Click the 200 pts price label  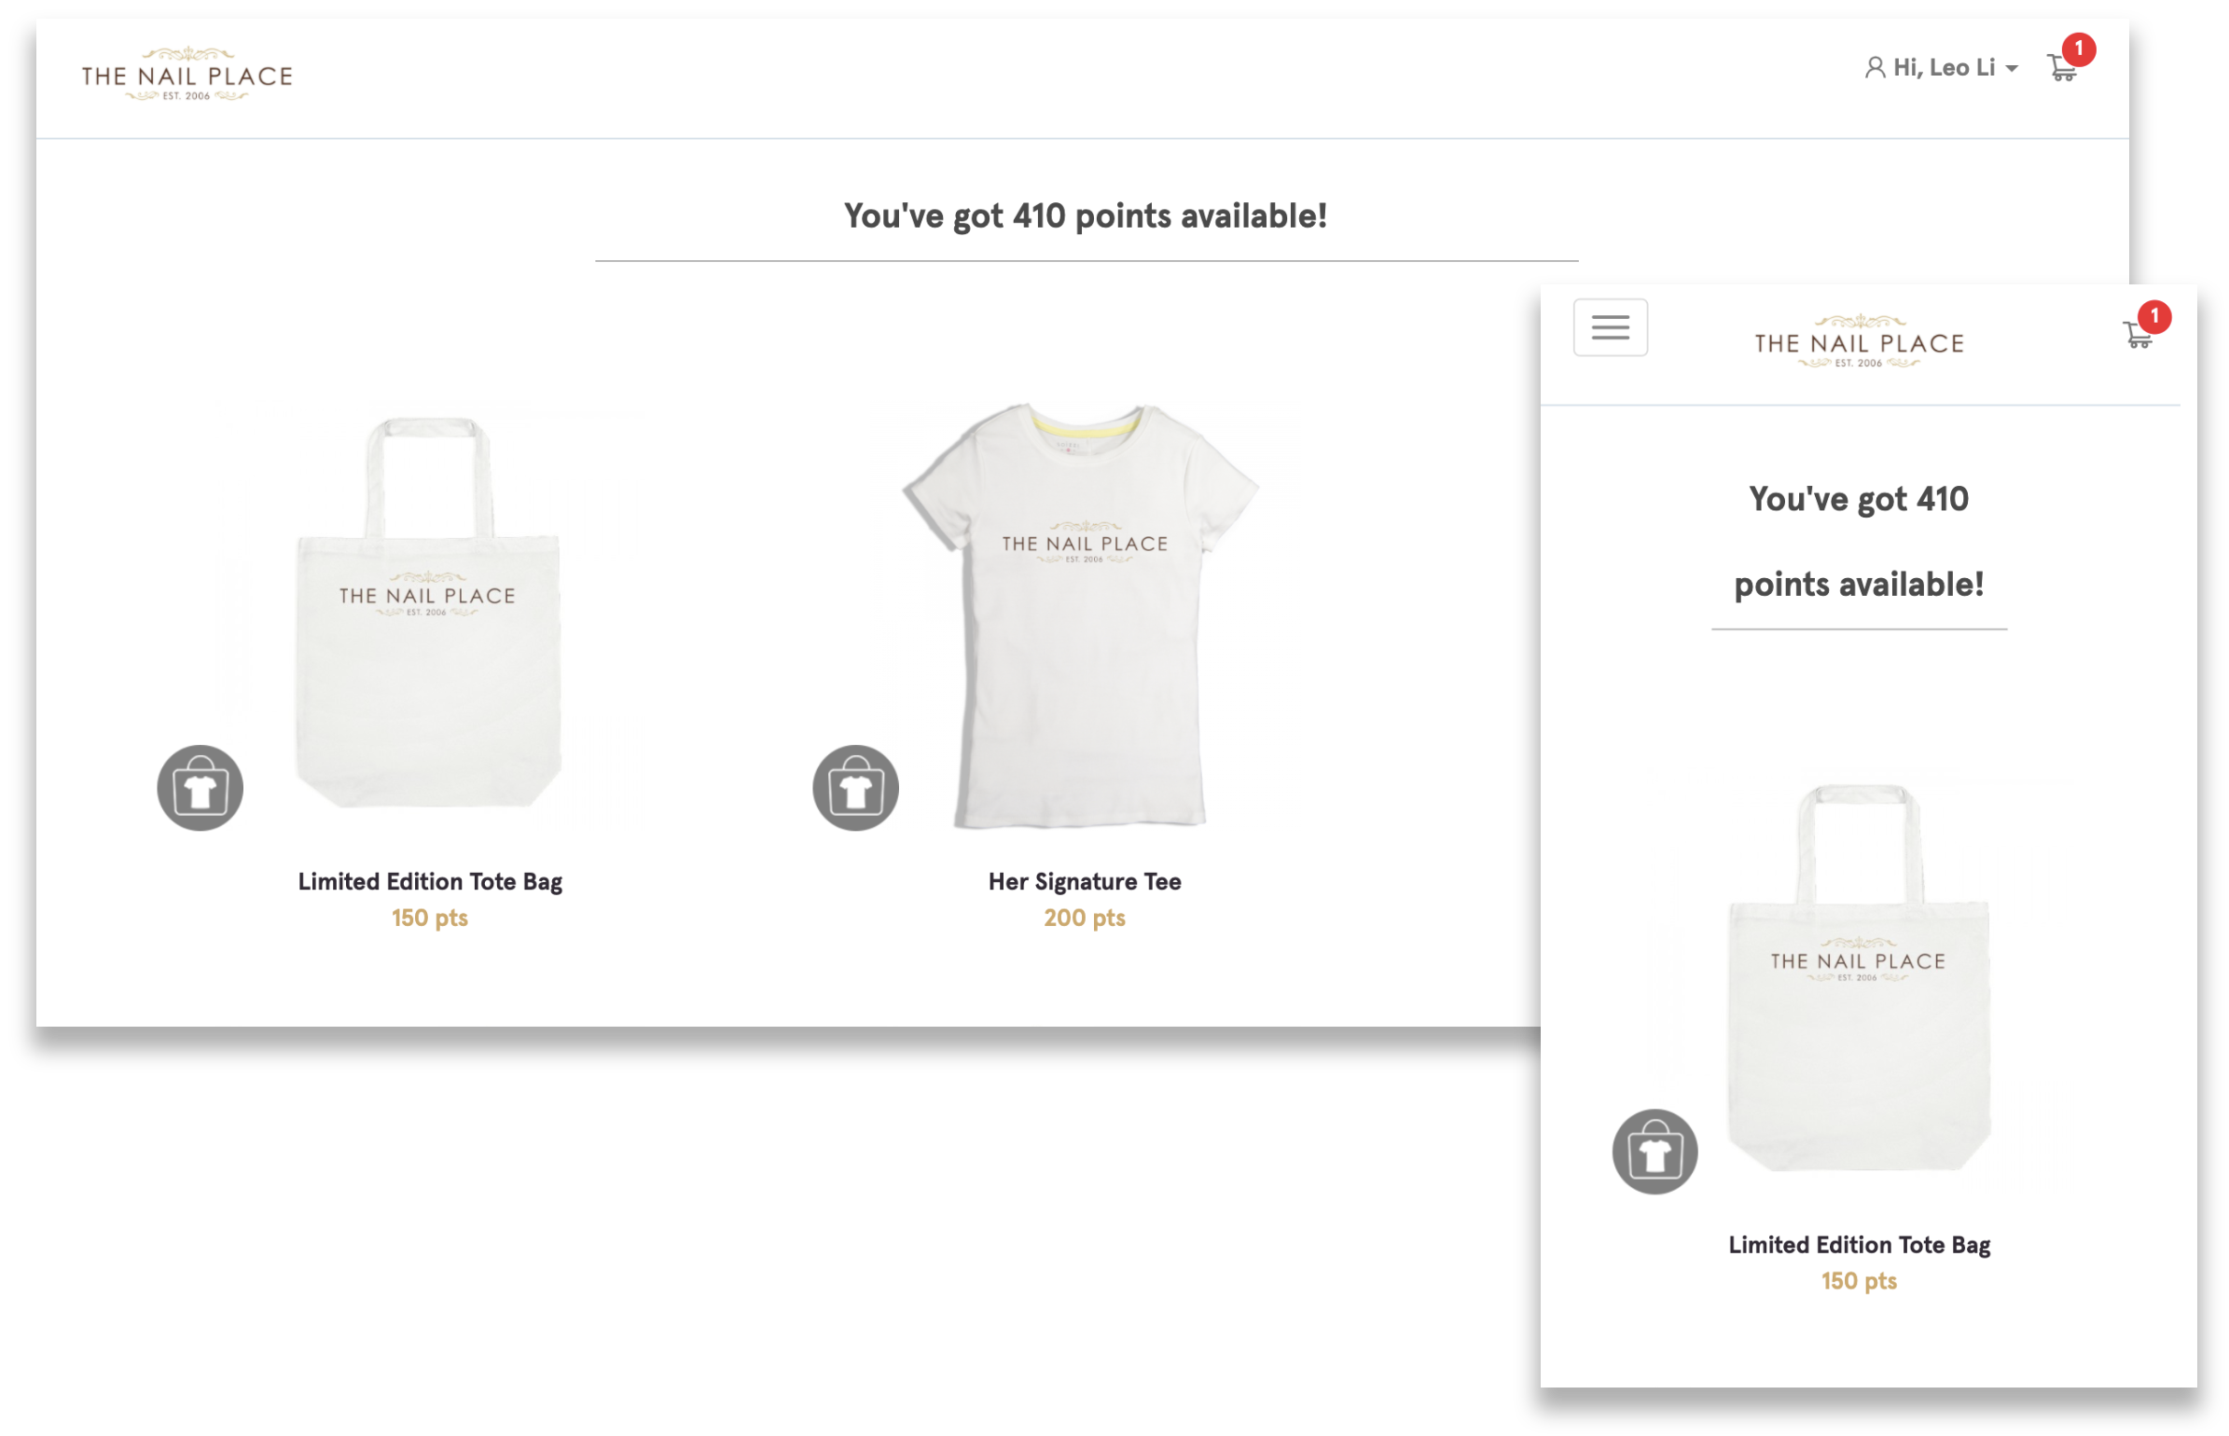tap(1085, 918)
